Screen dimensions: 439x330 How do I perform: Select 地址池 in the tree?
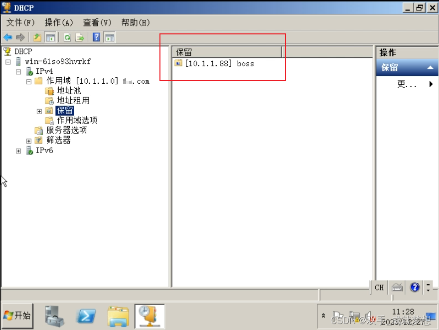(x=69, y=91)
